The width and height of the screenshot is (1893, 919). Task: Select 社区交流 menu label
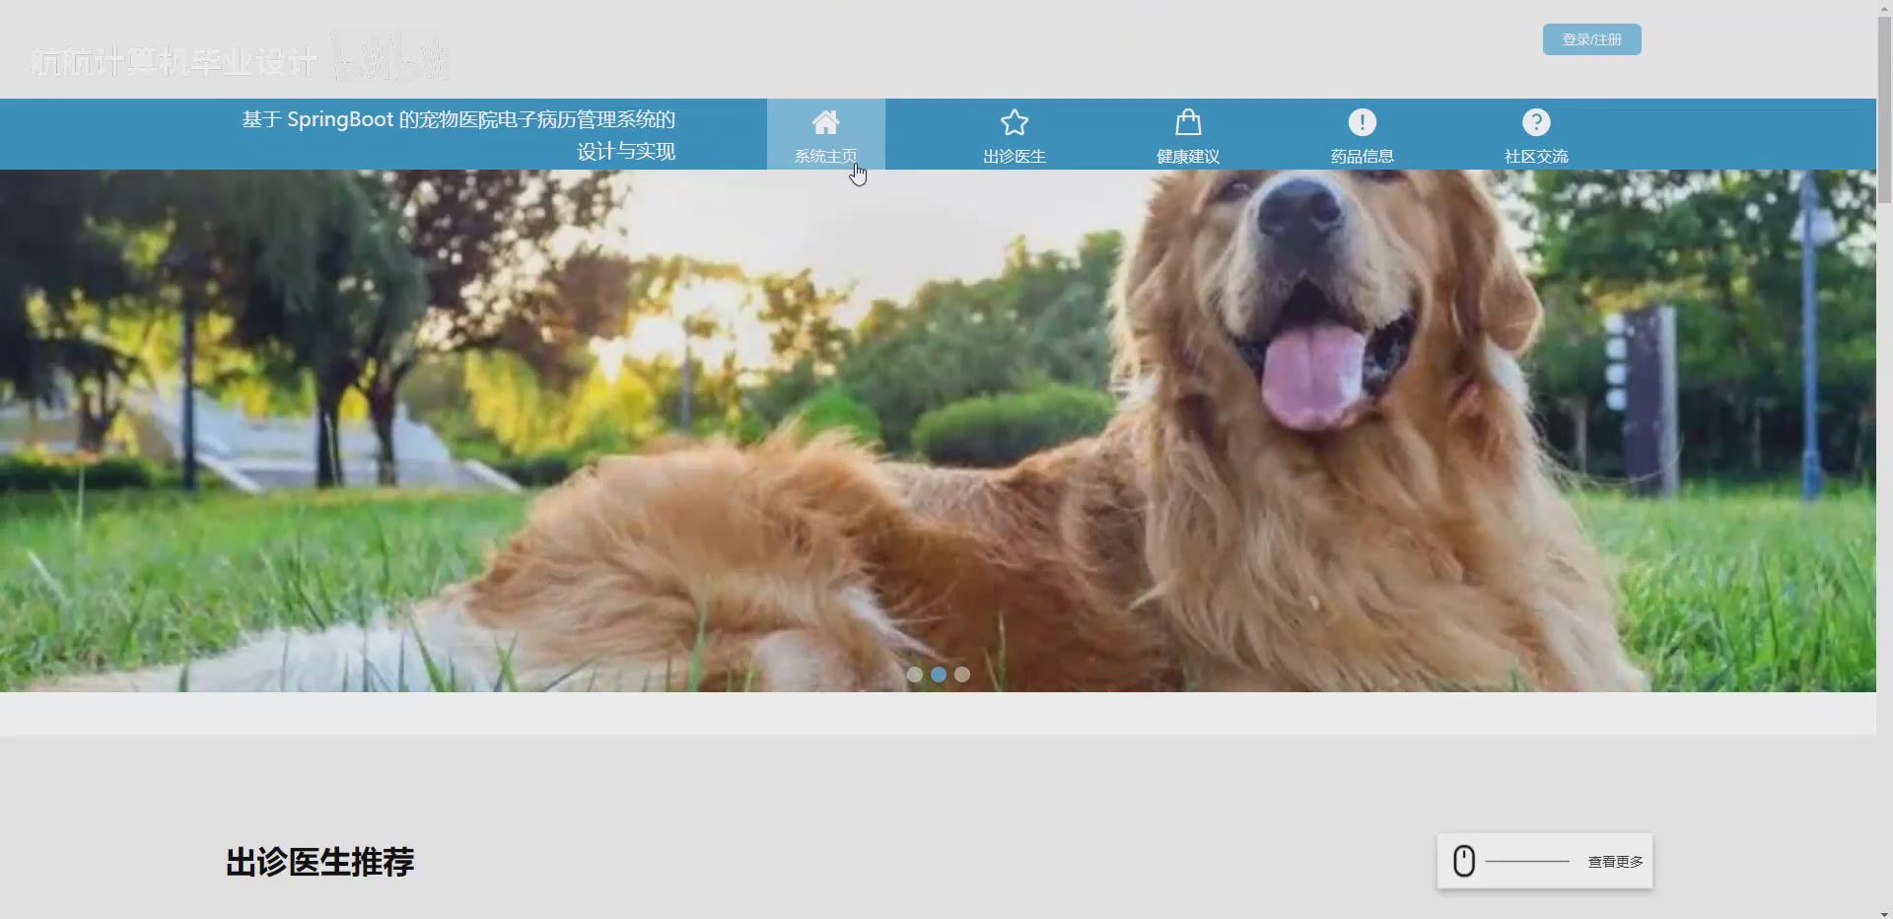click(x=1536, y=156)
